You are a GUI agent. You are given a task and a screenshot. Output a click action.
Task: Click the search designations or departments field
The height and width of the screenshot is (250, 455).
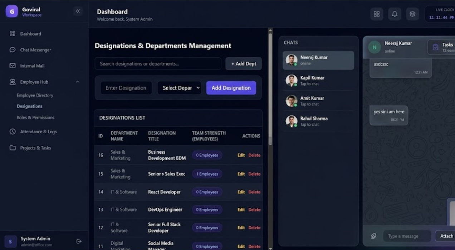[158, 64]
